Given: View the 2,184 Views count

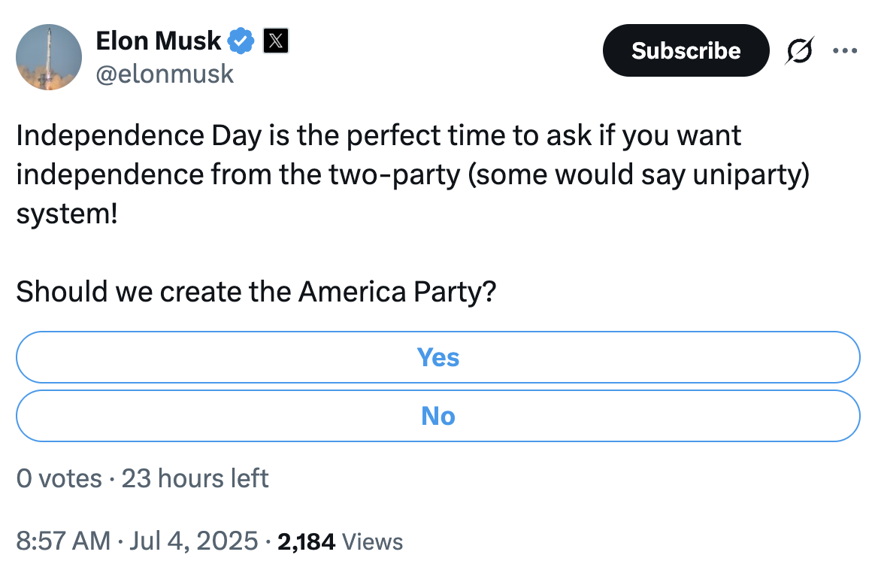Looking at the screenshot, I should coord(340,541).
